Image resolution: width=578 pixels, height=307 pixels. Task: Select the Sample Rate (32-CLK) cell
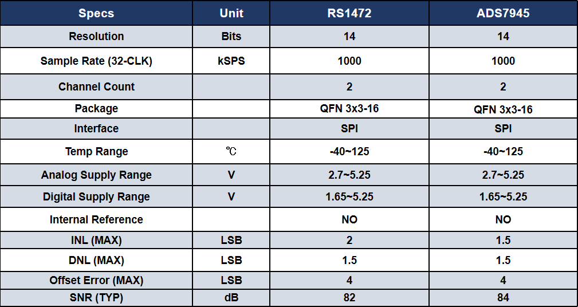point(96,61)
